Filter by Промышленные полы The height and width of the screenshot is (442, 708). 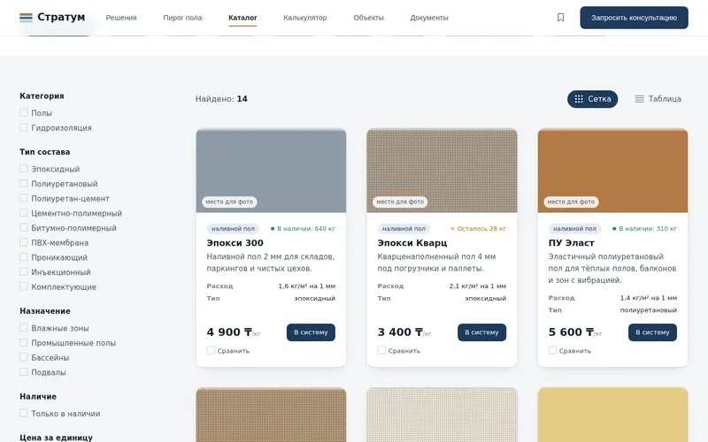[x=24, y=342]
